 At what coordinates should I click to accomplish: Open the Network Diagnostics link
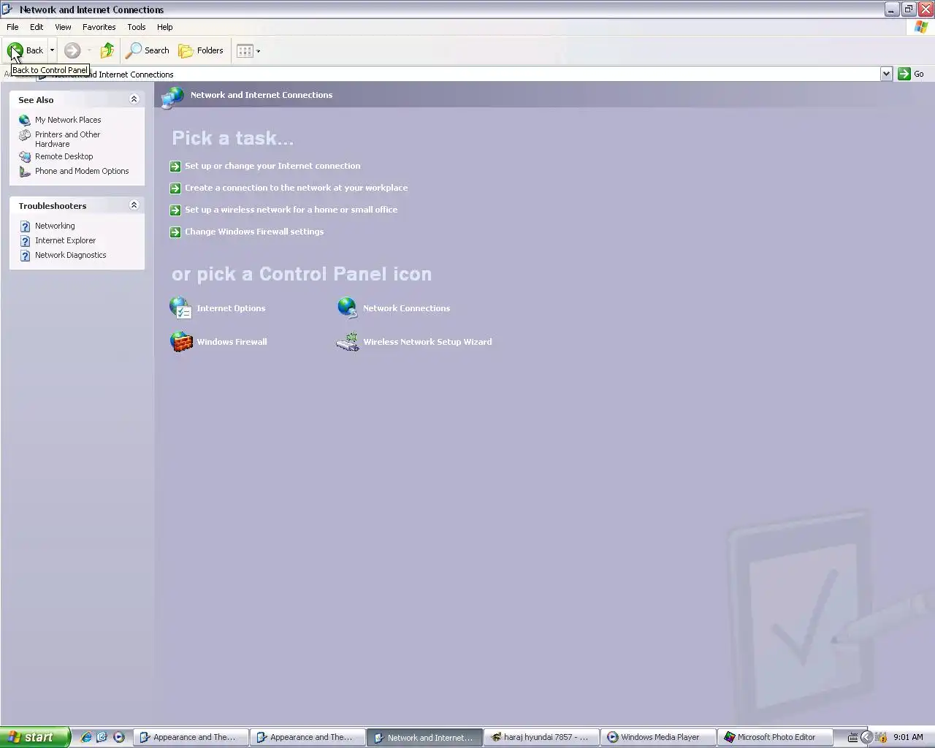click(71, 255)
